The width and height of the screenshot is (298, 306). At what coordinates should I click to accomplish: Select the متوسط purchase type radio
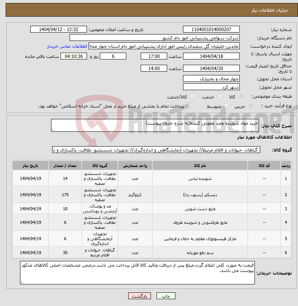(226, 106)
